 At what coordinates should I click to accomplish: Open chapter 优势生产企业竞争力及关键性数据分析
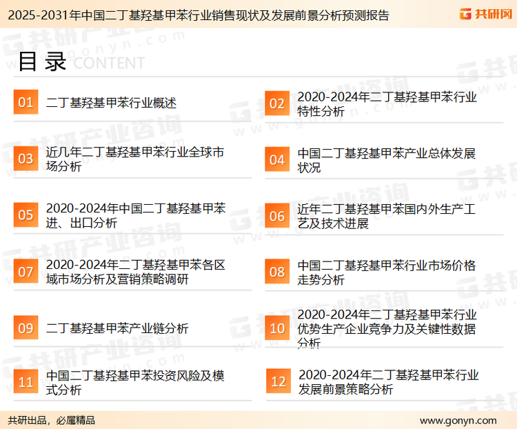pyautogui.click(x=387, y=329)
